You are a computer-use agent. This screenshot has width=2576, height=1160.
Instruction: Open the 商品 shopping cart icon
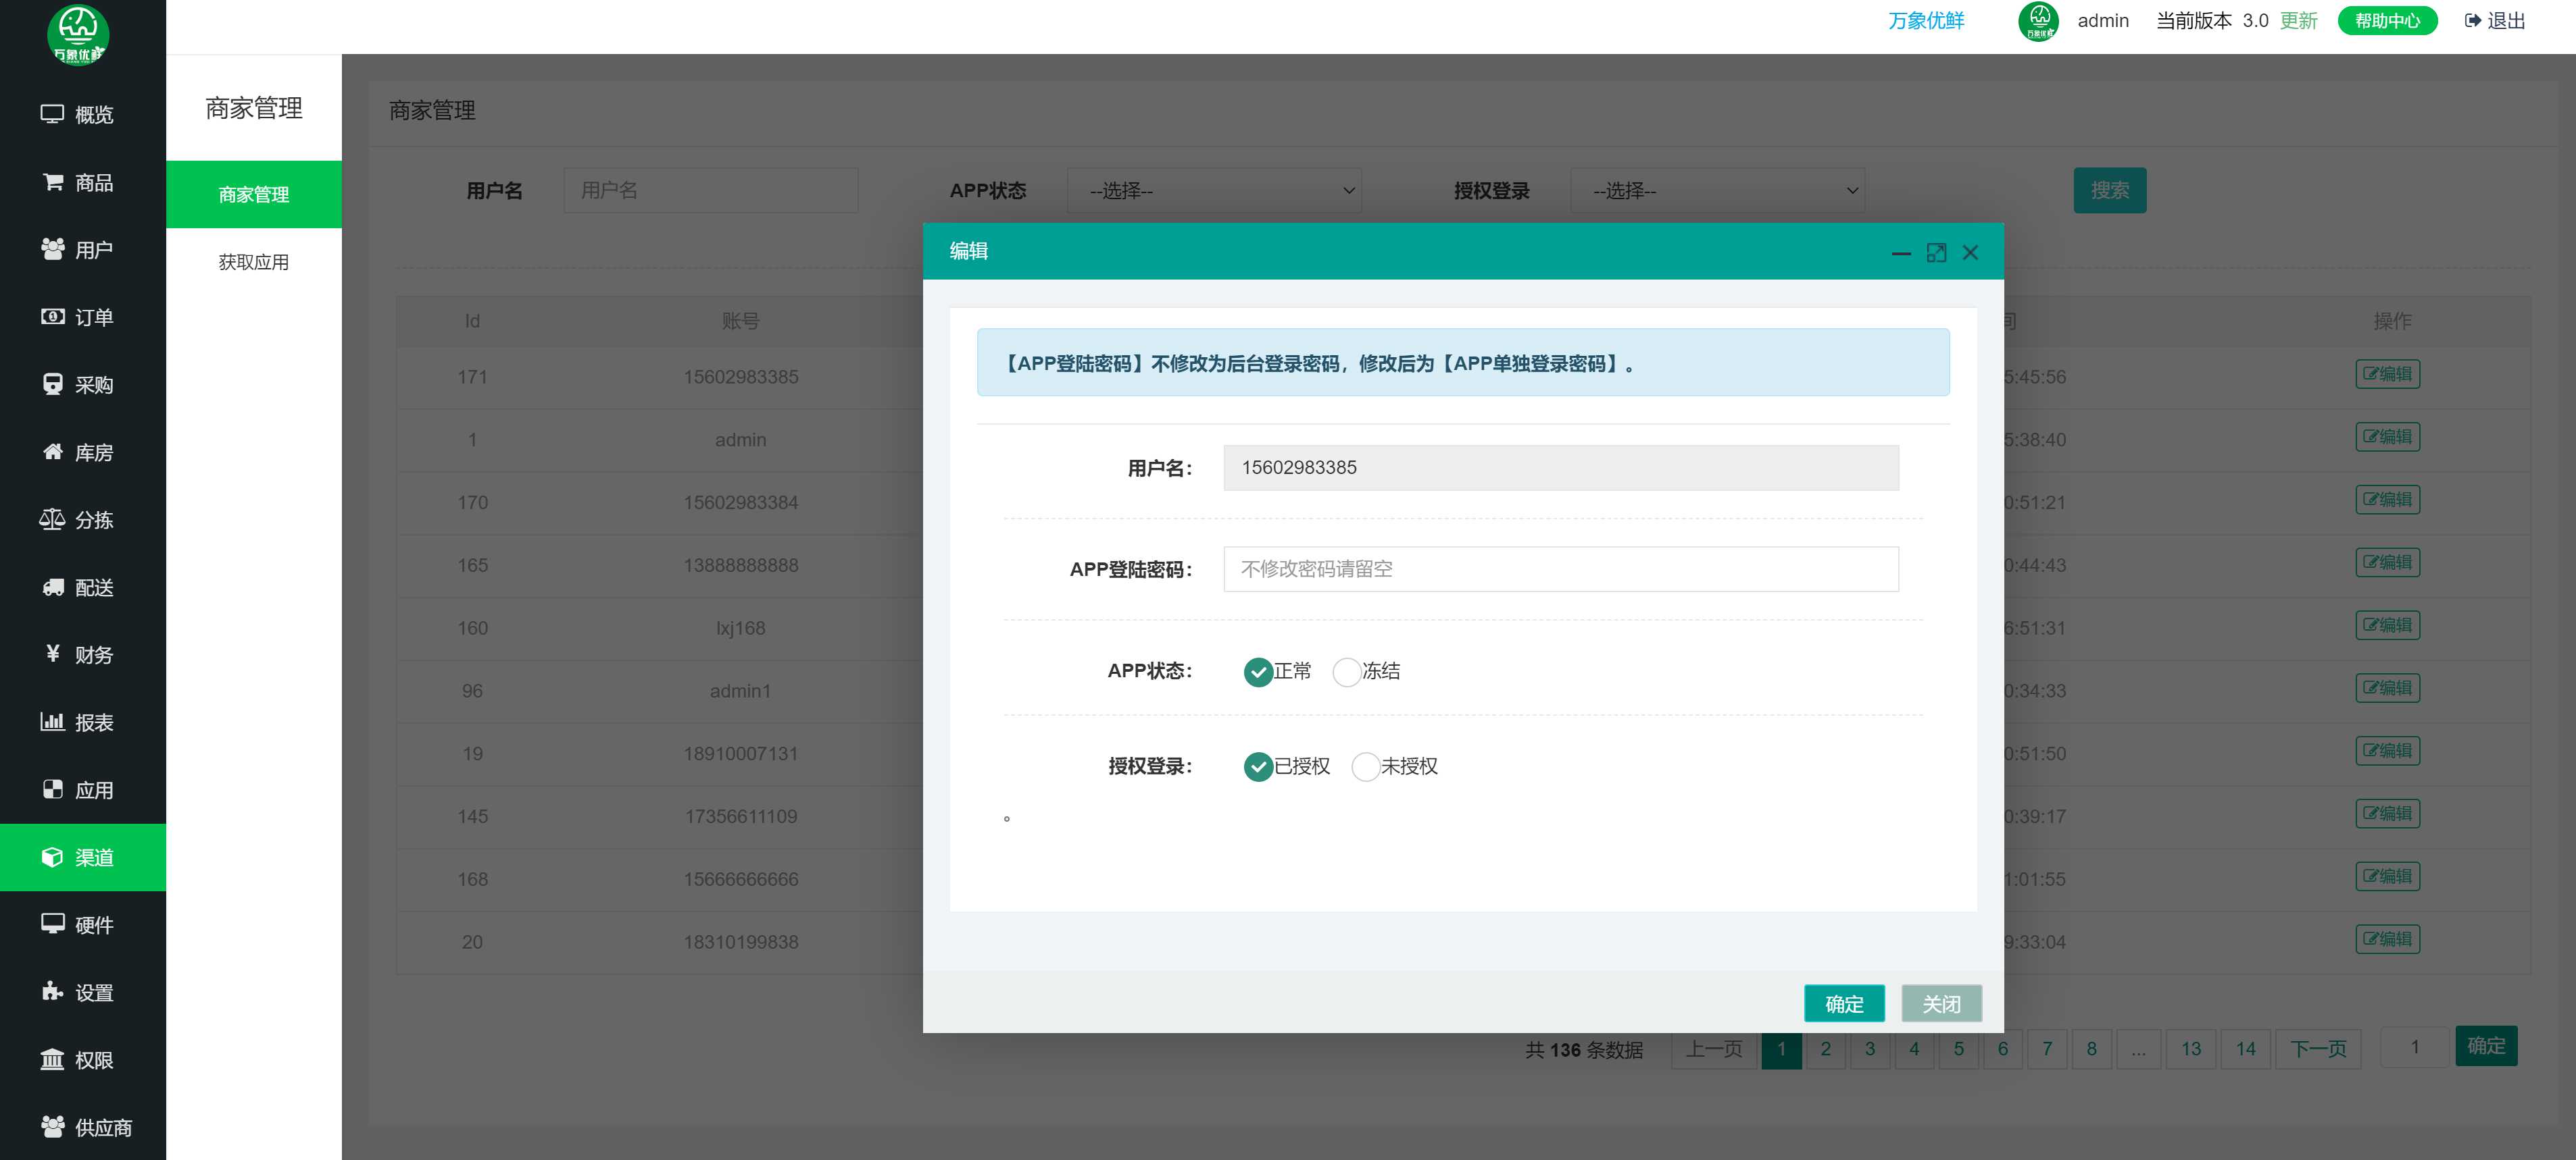[52, 182]
